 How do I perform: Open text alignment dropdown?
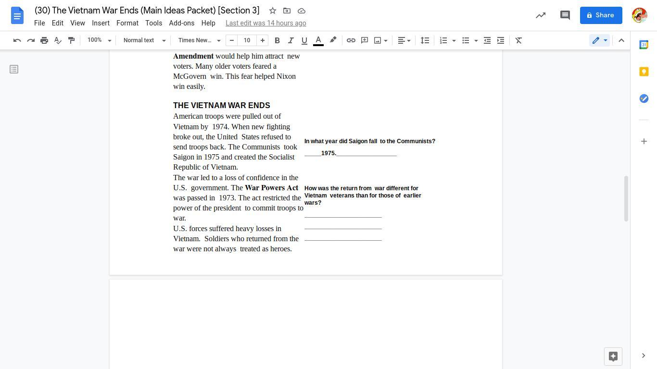coord(404,40)
